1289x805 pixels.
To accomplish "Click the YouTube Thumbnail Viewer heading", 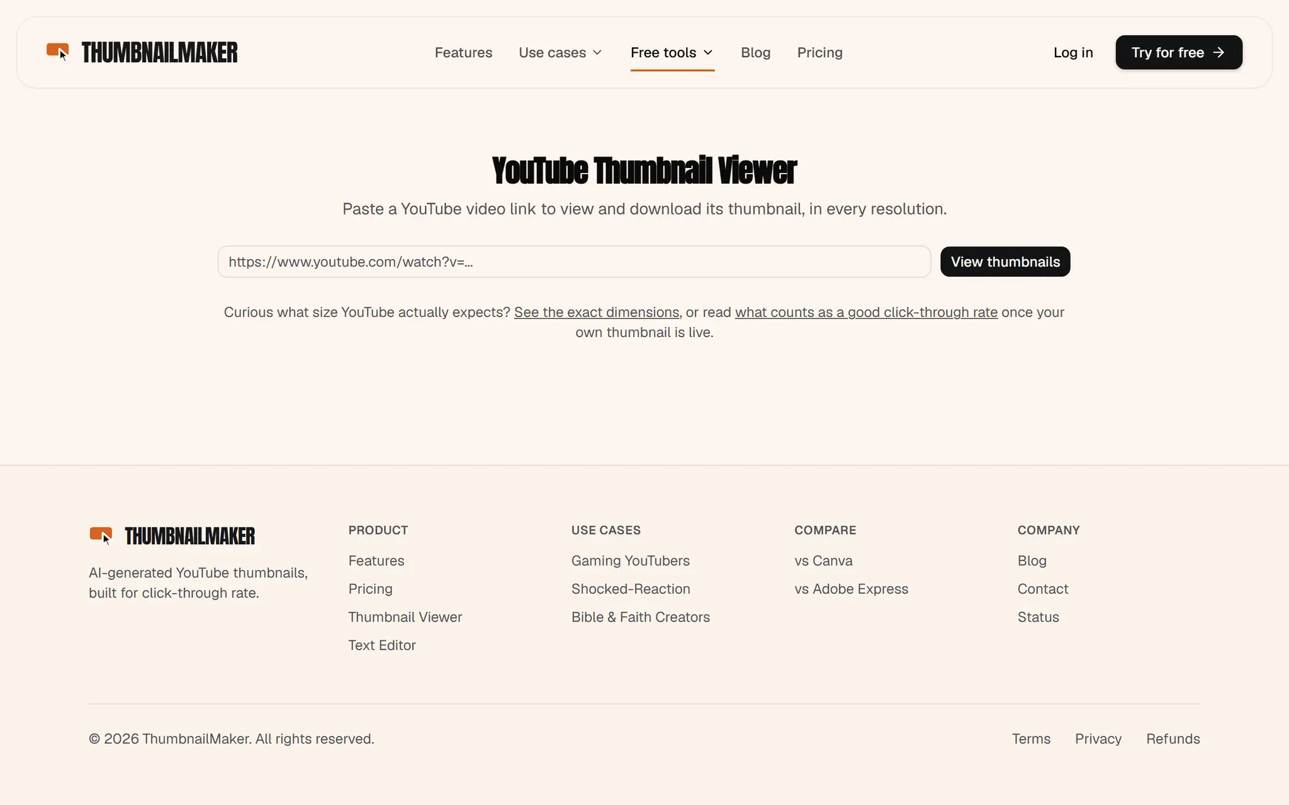I will pyautogui.click(x=644, y=170).
